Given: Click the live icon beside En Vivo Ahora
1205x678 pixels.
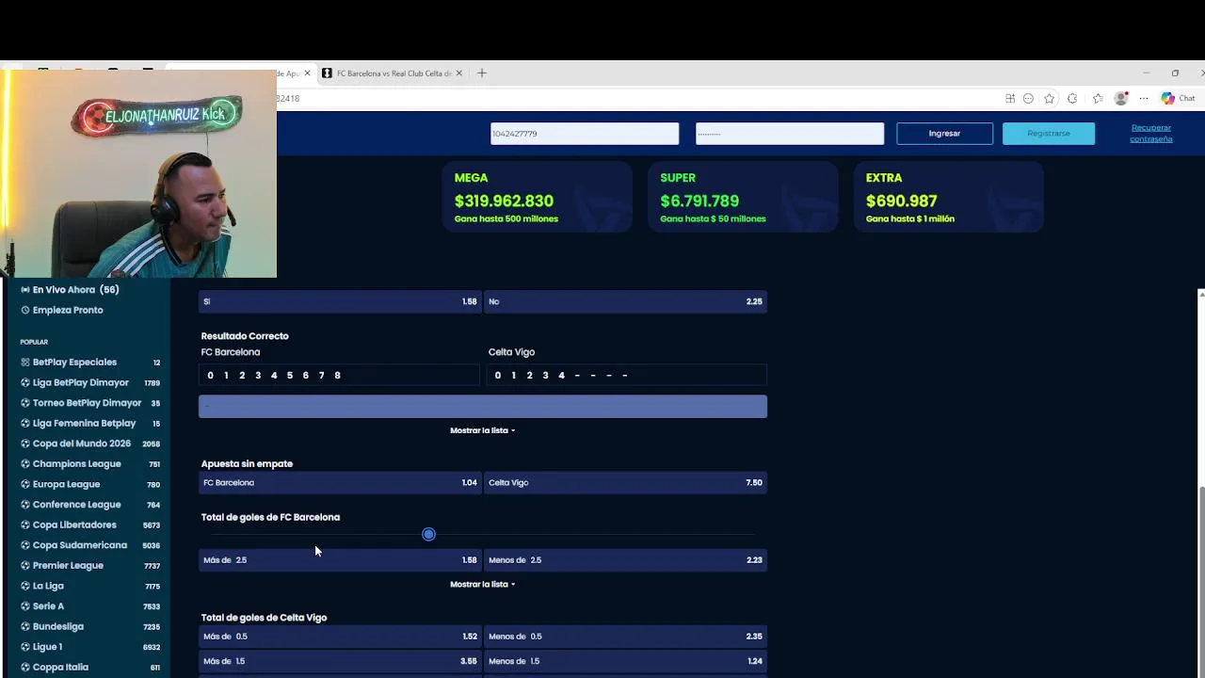Looking at the screenshot, I should pyautogui.click(x=25, y=290).
